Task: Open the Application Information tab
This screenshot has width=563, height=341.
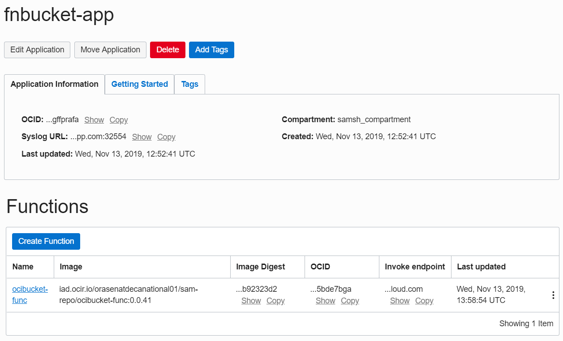Action: 54,84
